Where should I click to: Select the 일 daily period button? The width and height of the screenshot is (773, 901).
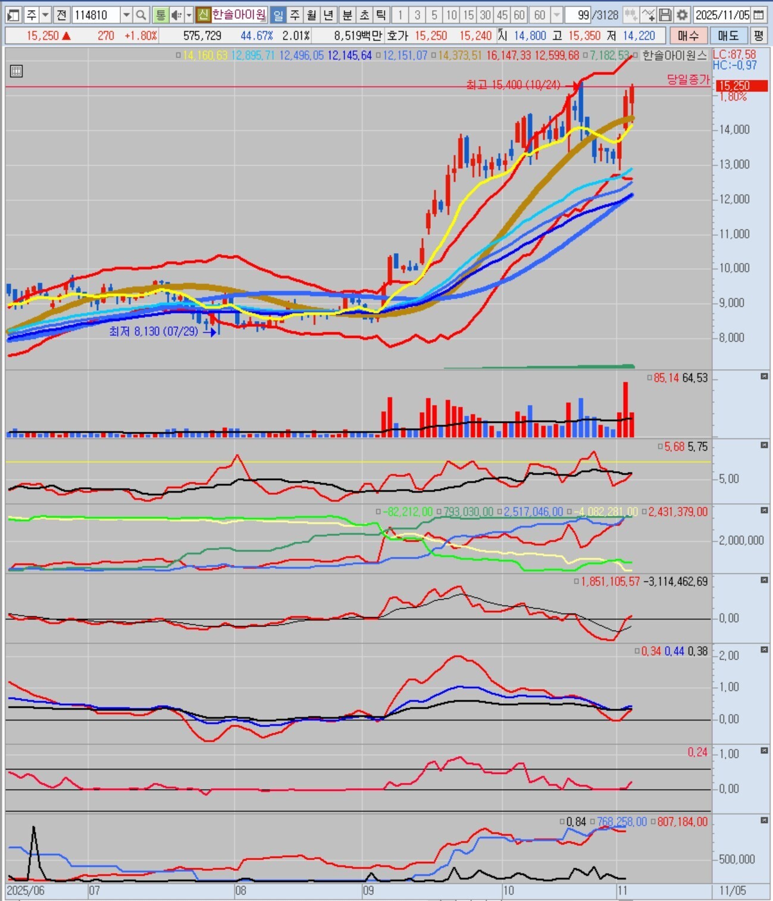[x=278, y=15]
